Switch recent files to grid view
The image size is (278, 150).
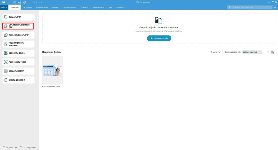[273, 52]
